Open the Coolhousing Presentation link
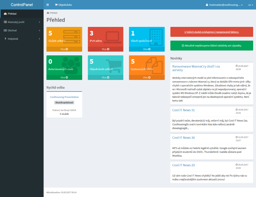256x197 pixels. click(64, 97)
